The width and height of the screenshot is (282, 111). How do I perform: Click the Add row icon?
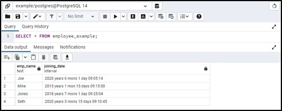pos(7,57)
